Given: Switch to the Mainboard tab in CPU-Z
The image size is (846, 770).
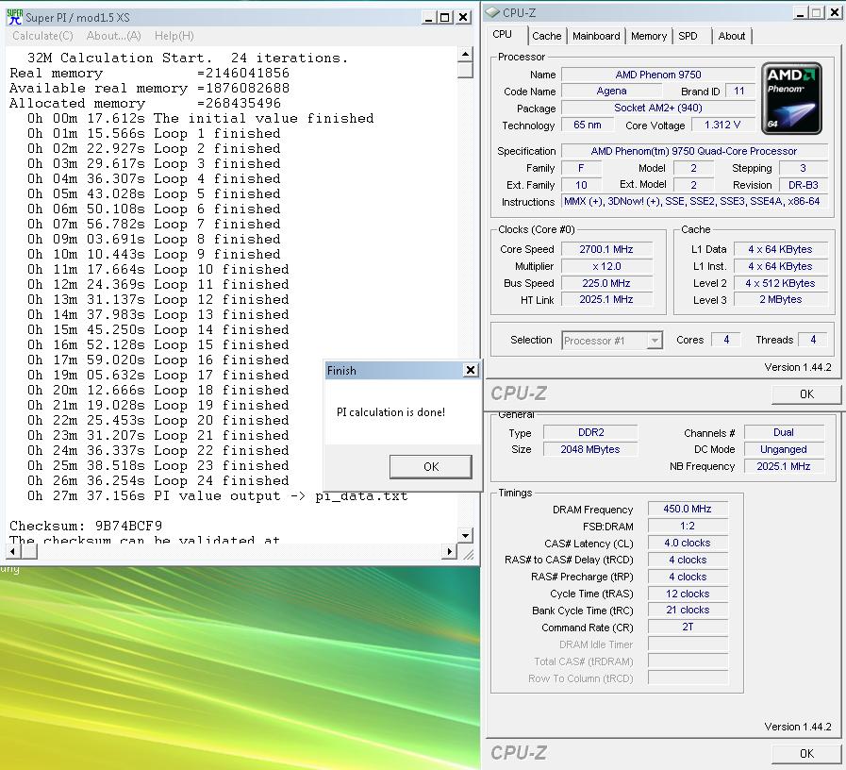Looking at the screenshot, I should (x=596, y=36).
